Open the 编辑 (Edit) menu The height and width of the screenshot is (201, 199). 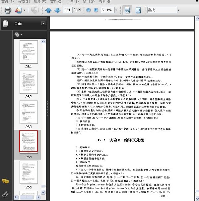click(x=24, y=2)
